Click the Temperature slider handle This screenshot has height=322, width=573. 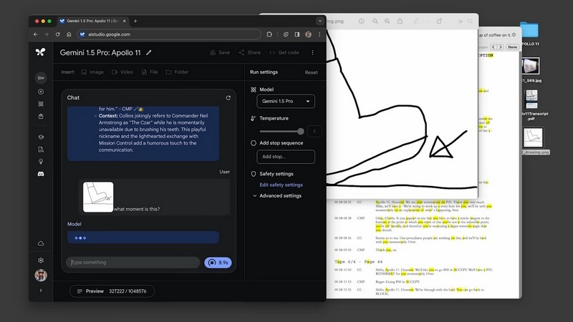[300, 131]
